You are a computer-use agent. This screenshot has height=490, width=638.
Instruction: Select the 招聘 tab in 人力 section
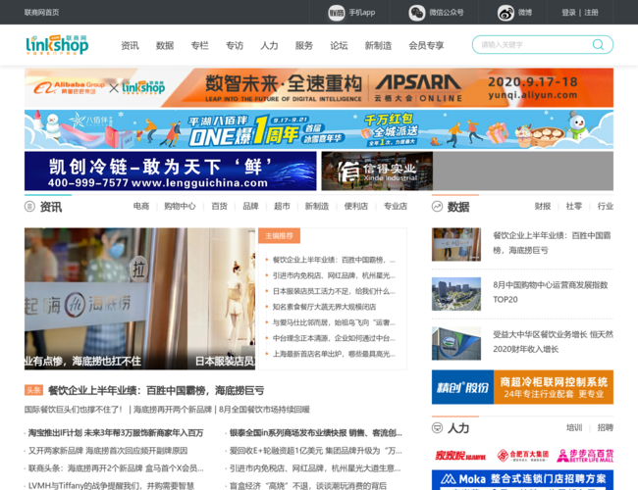pos(606,427)
